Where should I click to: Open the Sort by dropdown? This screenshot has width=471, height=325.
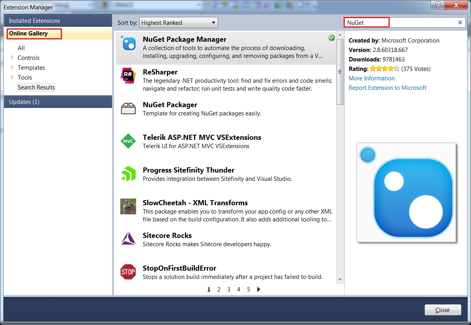(178, 22)
